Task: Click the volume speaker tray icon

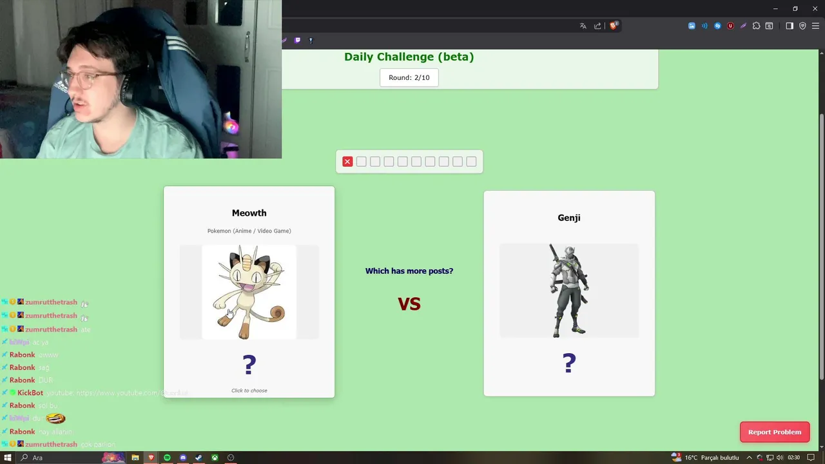Action: coord(780,458)
